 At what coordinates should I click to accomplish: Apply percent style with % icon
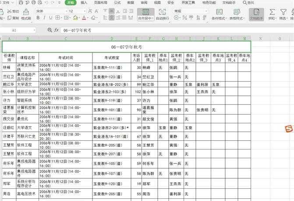pos(184,18)
